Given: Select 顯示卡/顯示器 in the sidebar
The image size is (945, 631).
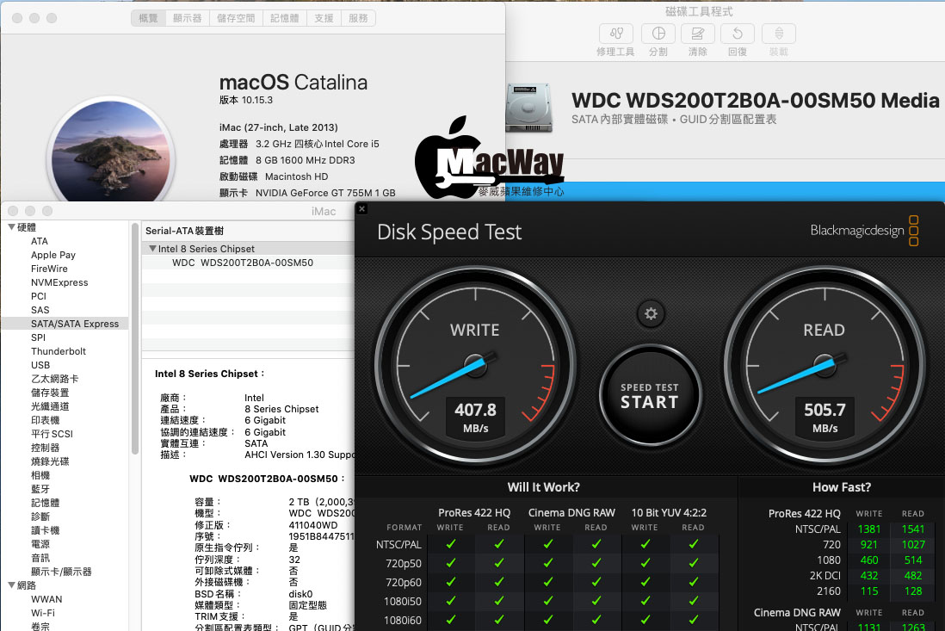Looking at the screenshot, I should point(61,572).
